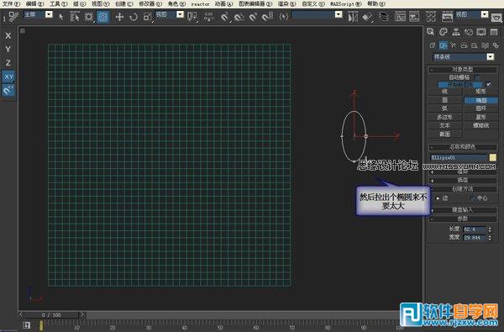This screenshot has width=504, height=332.
Task: Select the 中心 Center creation method radio
Action: [x=472, y=198]
